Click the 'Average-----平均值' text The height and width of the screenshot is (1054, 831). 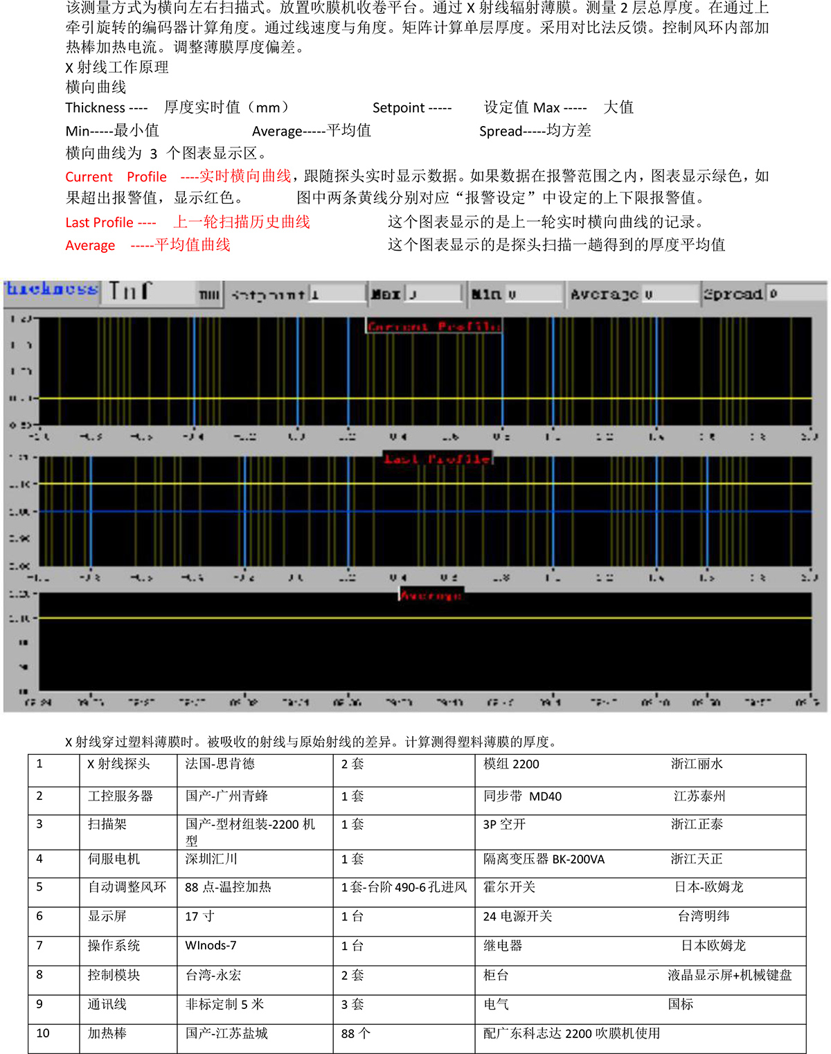click(312, 131)
